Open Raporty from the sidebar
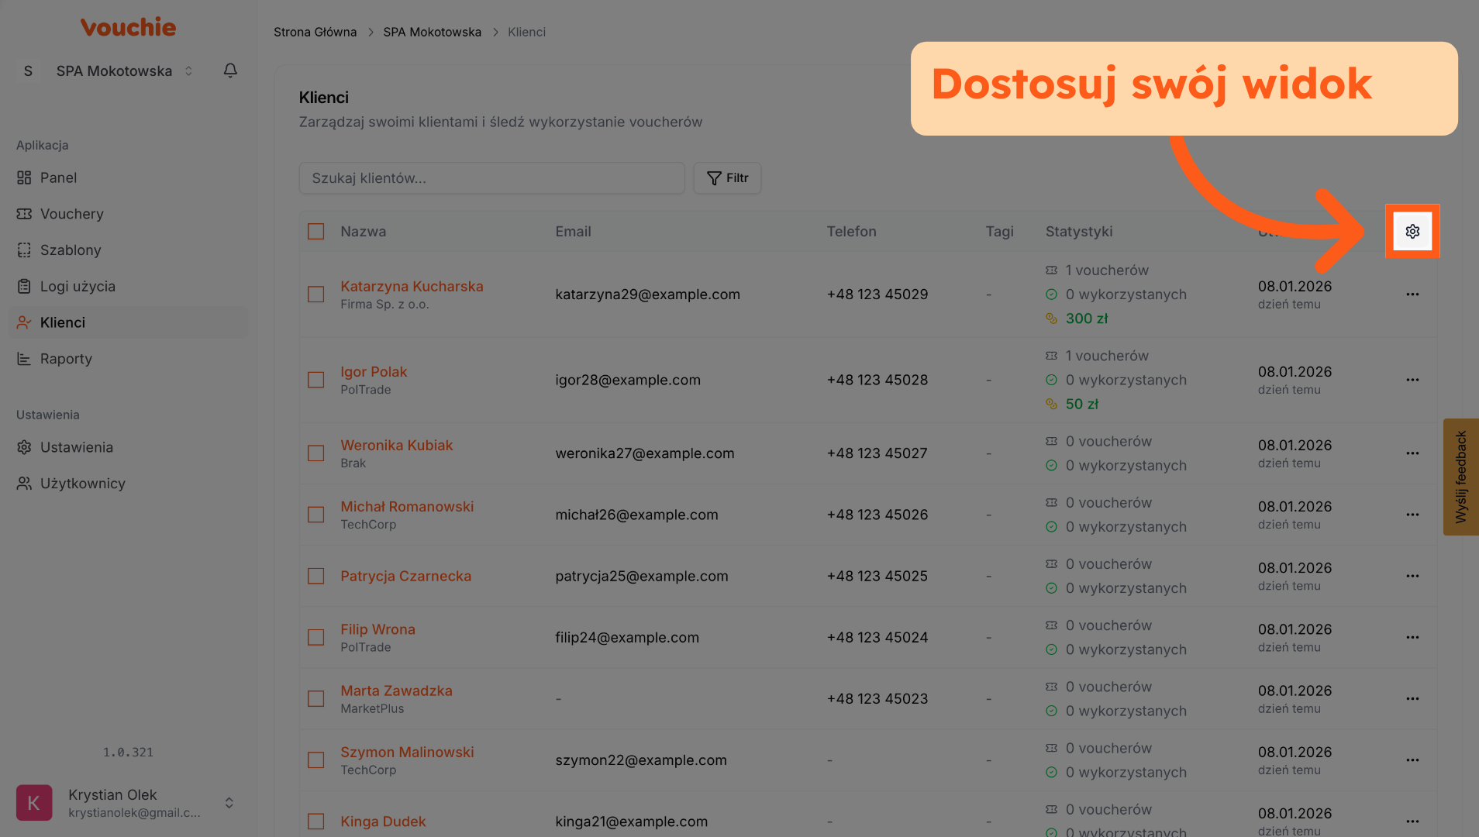Screen dimensions: 1479x837 (x=66, y=359)
